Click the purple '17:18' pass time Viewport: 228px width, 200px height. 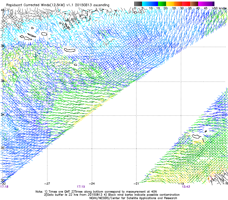click(x=4, y=187)
